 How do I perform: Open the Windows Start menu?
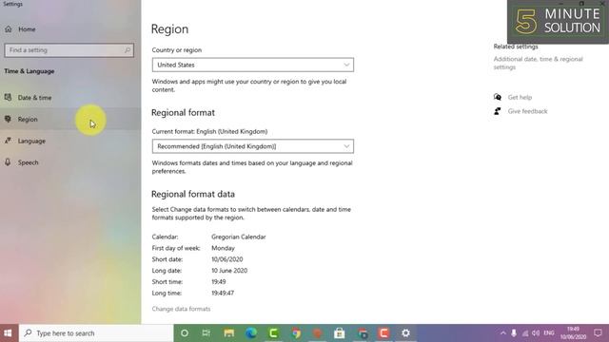[8, 333]
